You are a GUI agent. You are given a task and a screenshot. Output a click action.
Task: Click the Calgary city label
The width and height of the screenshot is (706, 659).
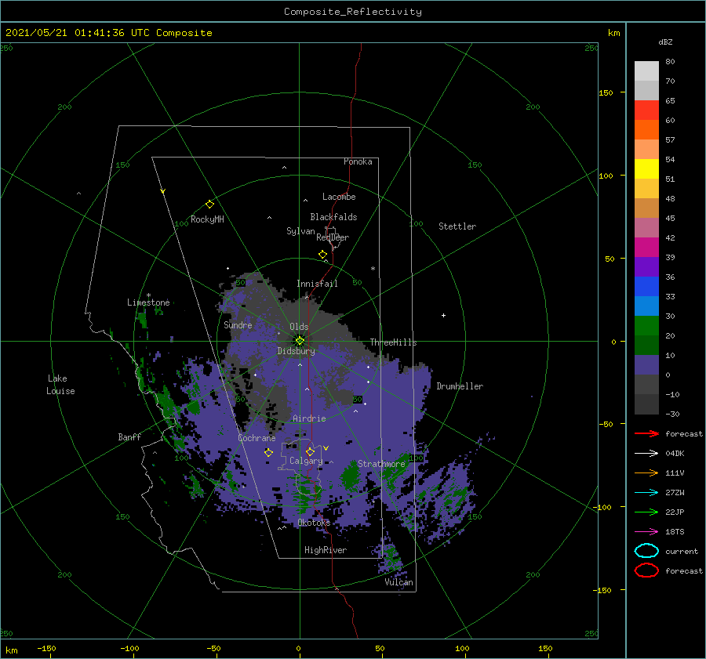(306, 461)
